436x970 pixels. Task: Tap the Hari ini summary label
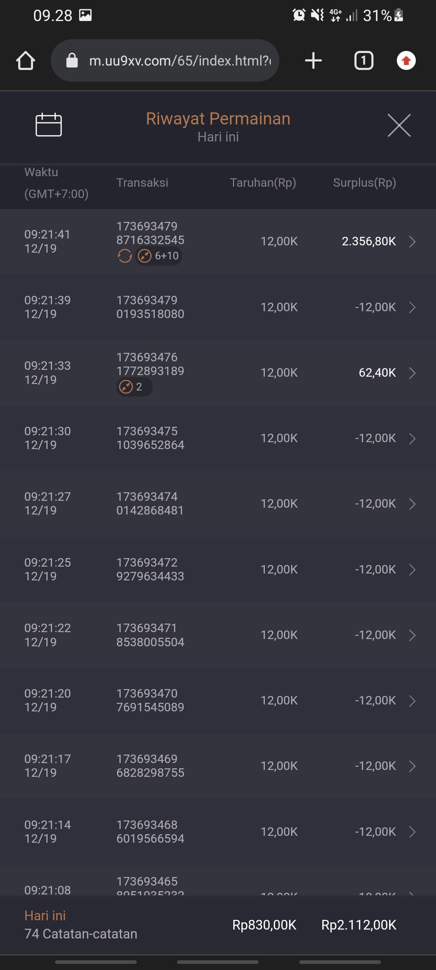[45, 916]
